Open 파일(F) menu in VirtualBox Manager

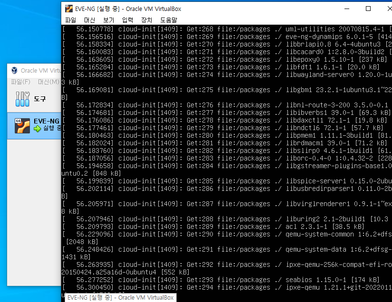tap(20, 82)
